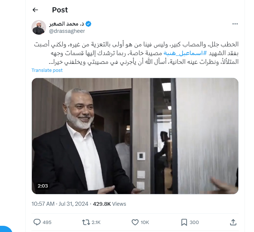Image resolution: width=254 pixels, height=232 pixels.
Task: Go back using the back arrow
Action: tap(35, 10)
